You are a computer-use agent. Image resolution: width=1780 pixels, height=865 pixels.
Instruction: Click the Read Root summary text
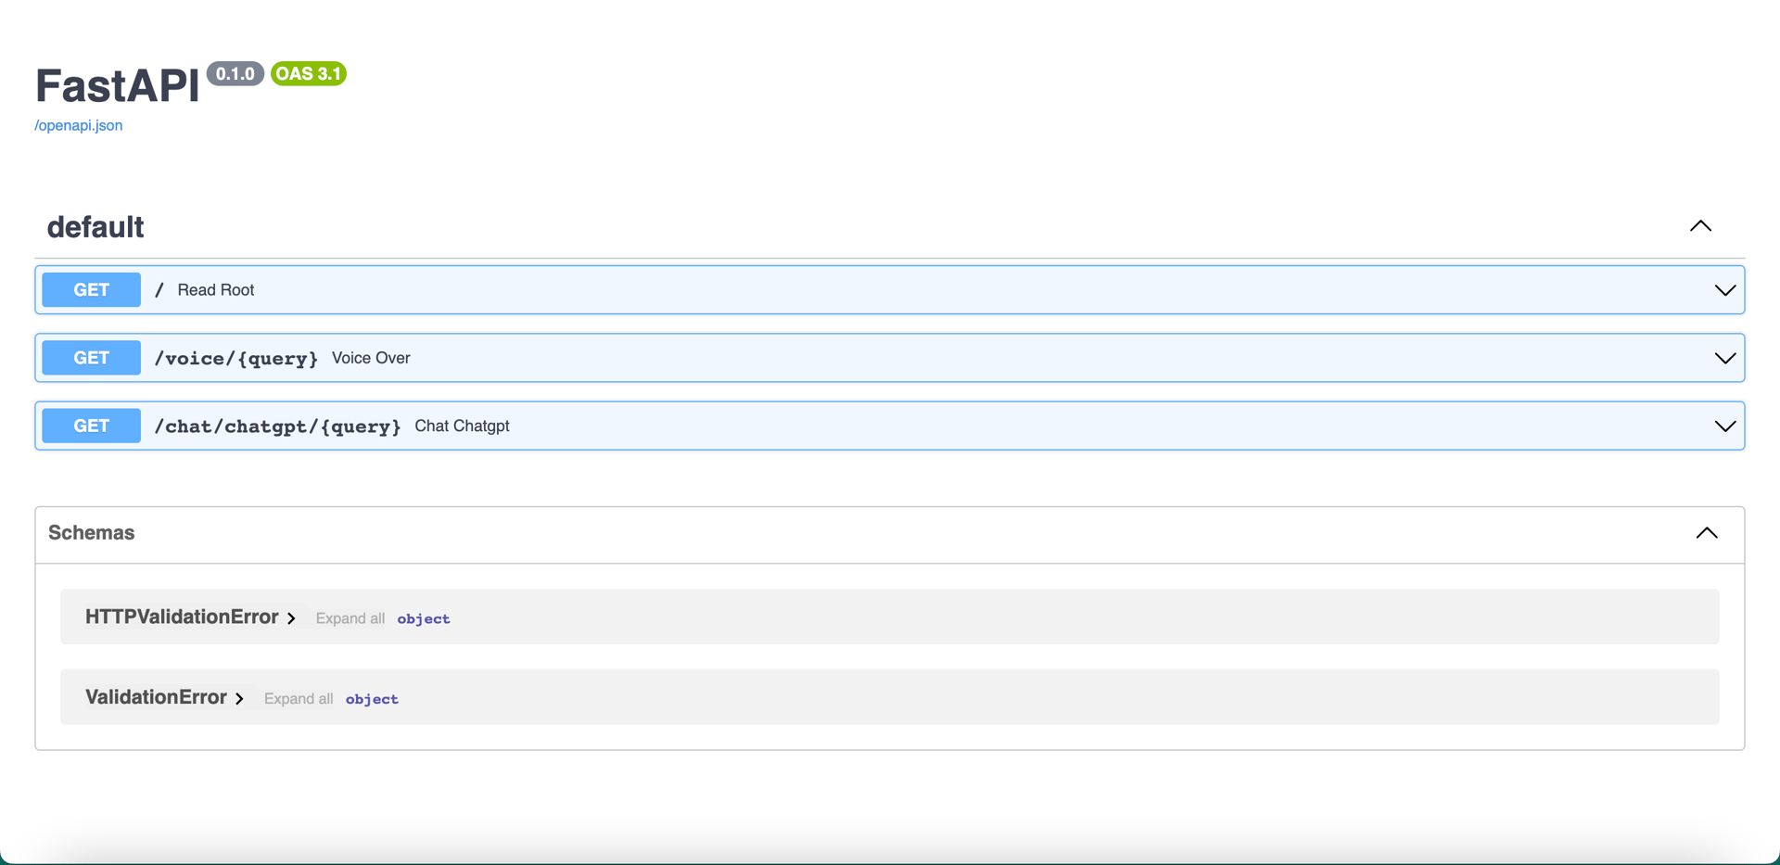(x=216, y=290)
